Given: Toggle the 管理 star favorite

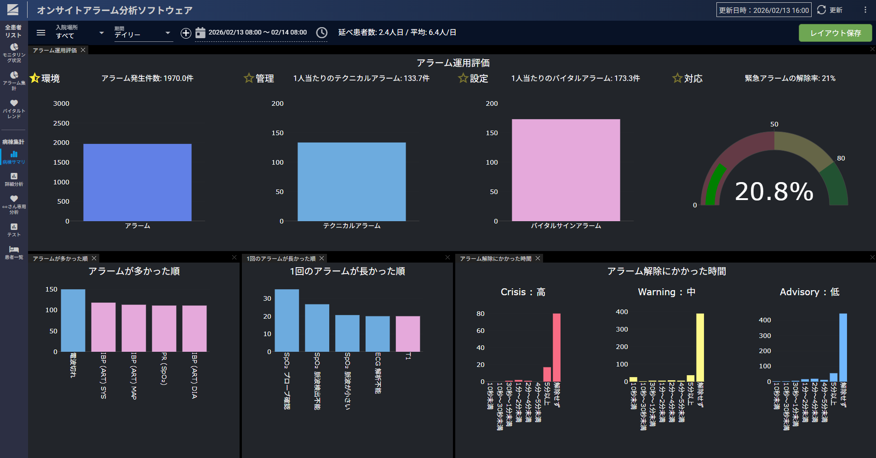Looking at the screenshot, I should coord(249,78).
